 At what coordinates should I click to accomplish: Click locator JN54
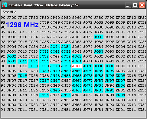point(66,95)
